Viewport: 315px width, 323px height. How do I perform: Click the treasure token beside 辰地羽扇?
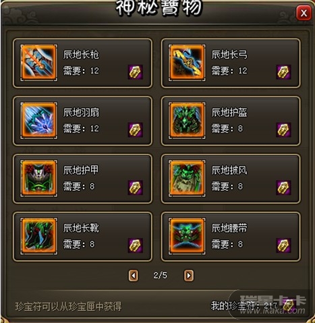click(136, 129)
